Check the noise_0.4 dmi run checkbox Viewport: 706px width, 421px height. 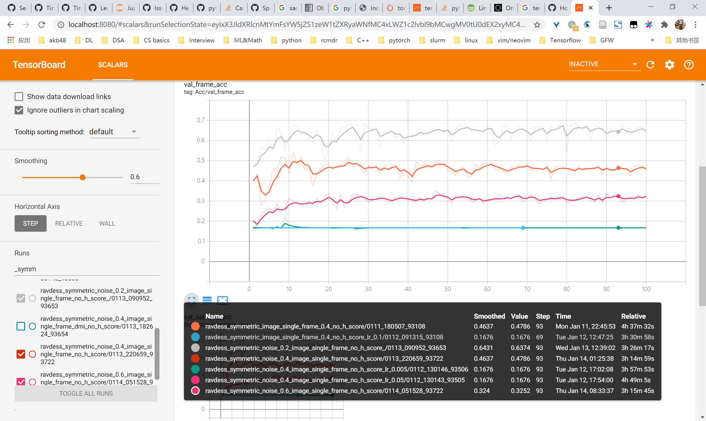click(x=21, y=326)
